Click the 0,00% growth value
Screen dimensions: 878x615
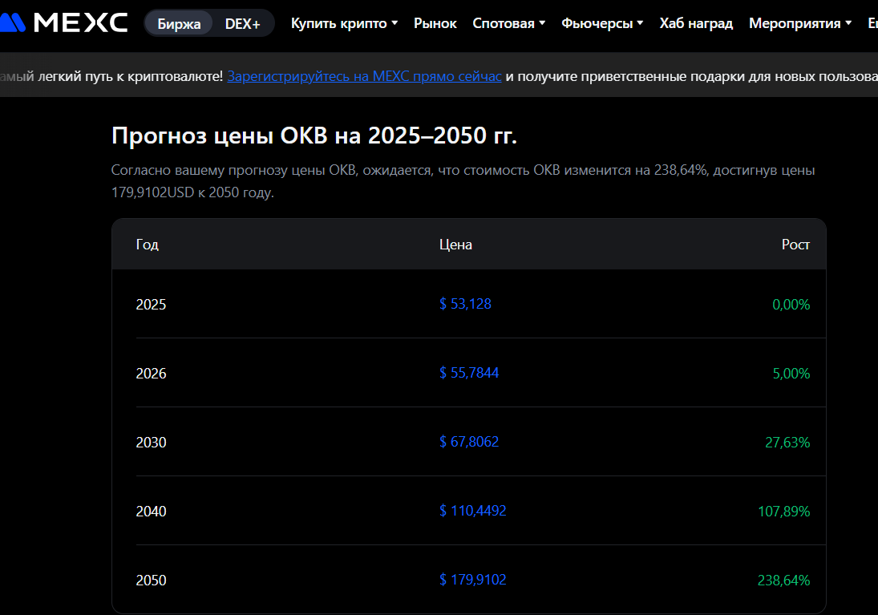791,304
